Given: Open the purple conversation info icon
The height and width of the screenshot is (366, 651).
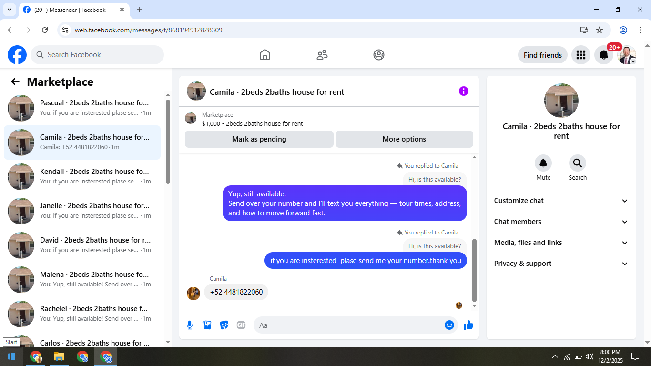Looking at the screenshot, I should [x=464, y=91].
